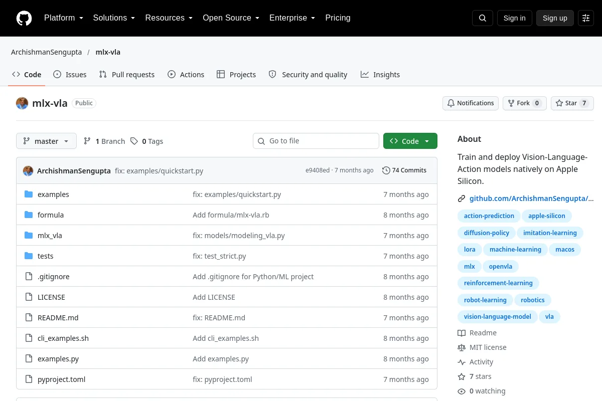This screenshot has height=401, width=602.
Task: Open the Code tab
Action: 27,75
